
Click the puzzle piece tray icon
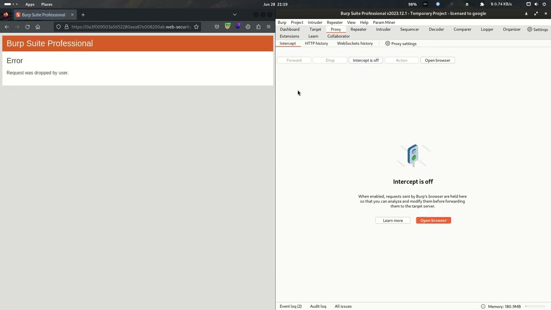click(482, 4)
